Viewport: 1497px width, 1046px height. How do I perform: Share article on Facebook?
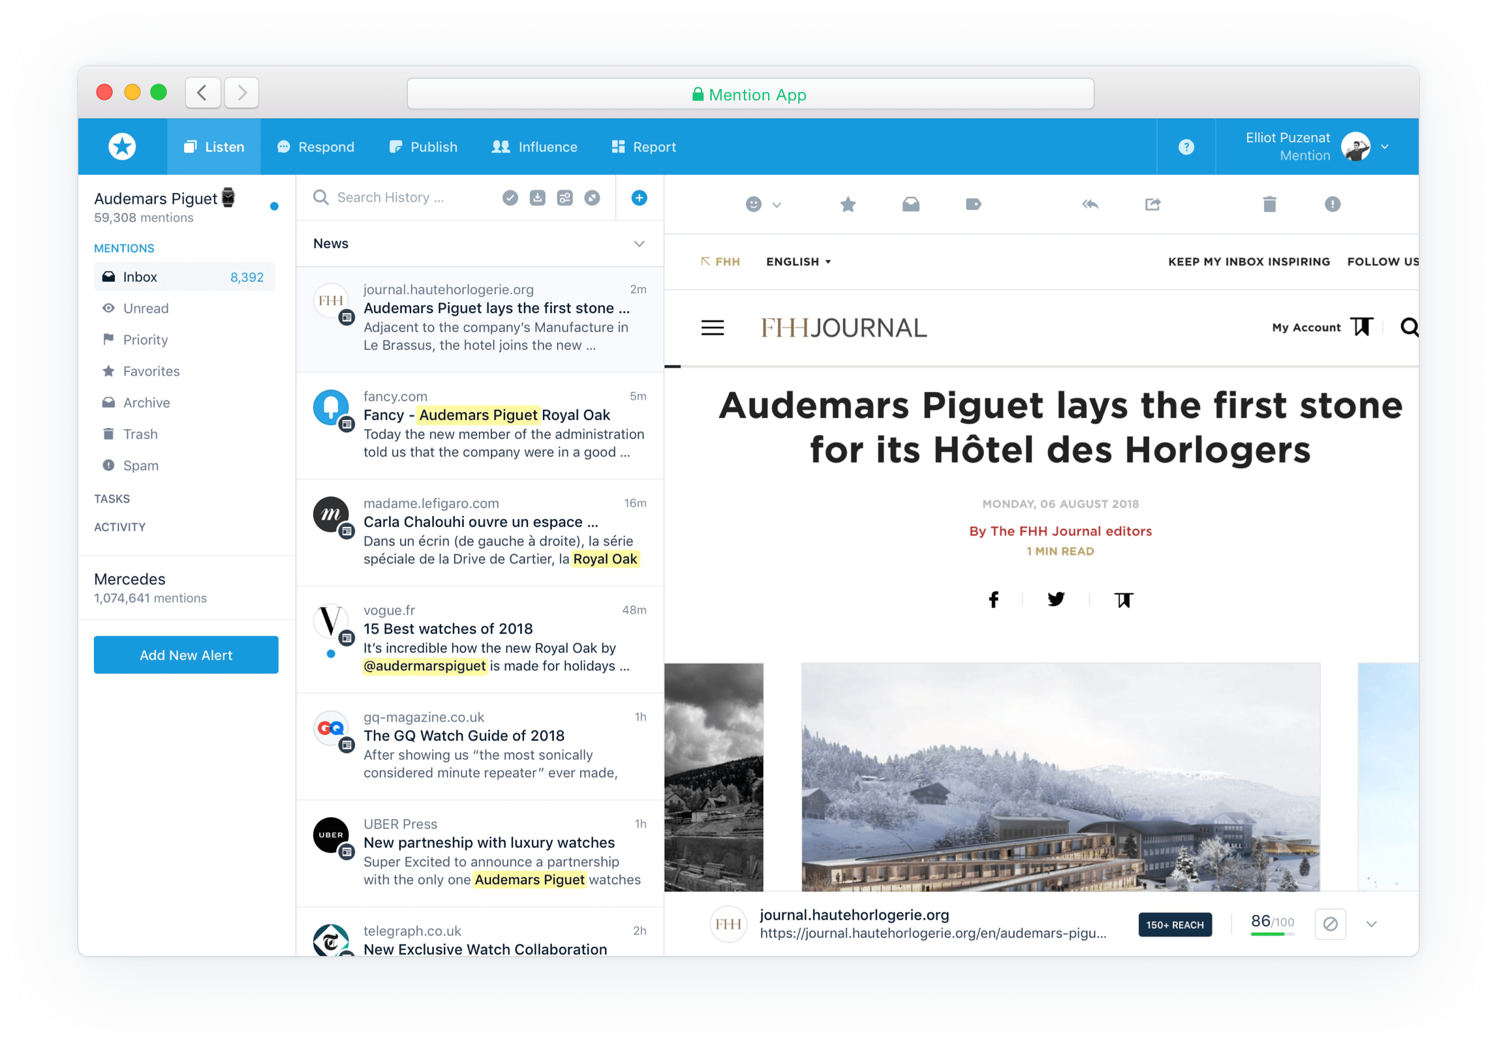(x=993, y=599)
